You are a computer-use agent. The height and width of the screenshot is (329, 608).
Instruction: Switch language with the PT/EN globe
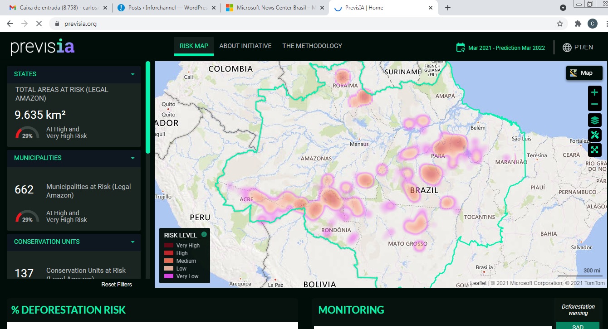tap(578, 47)
